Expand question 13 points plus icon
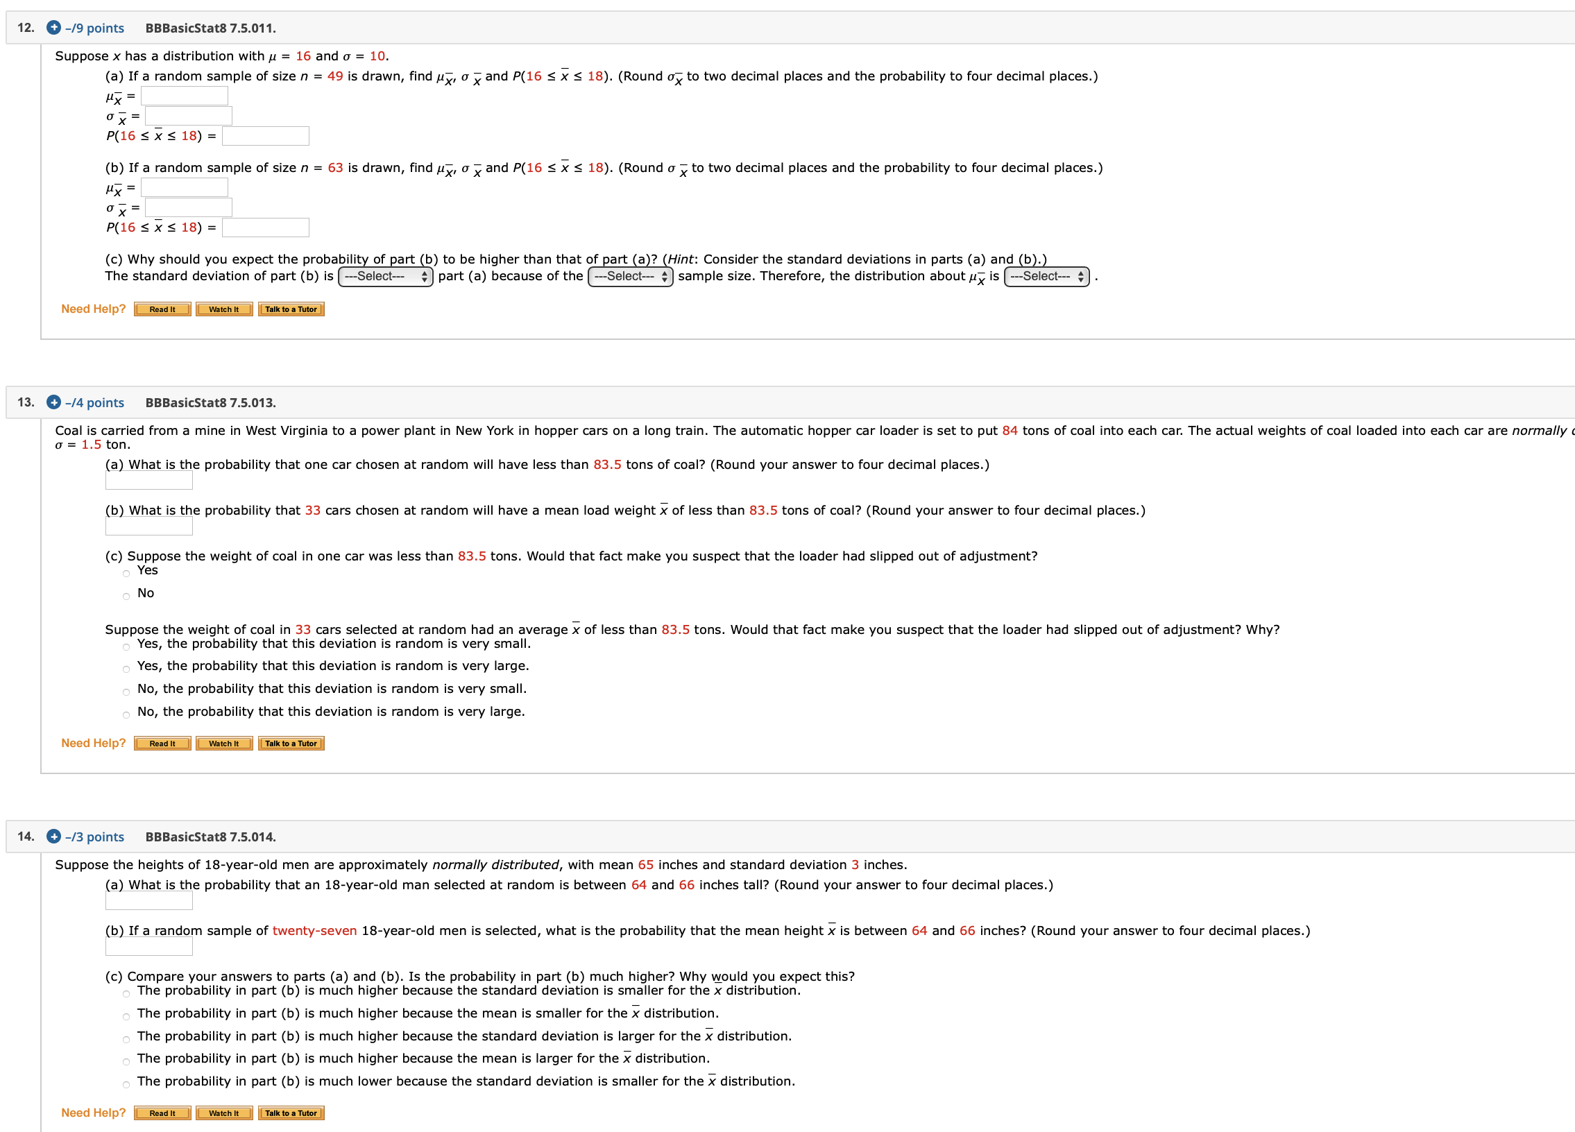 [x=53, y=402]
